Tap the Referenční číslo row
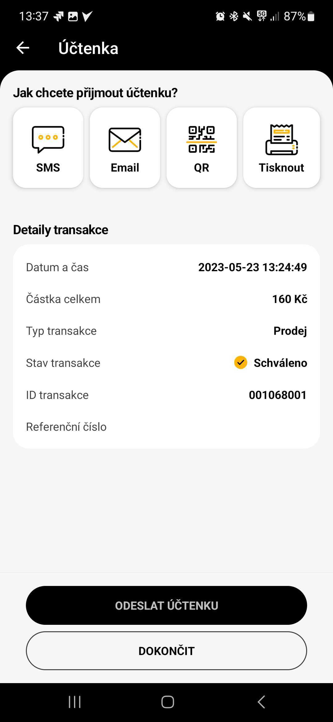 point(166,427)
